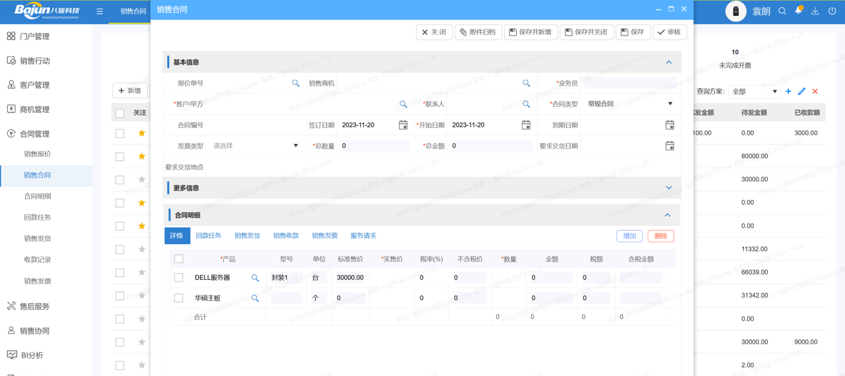Switch to the 回款任务 tab
This screenshot has height=376, width=845.
(209, 235)
